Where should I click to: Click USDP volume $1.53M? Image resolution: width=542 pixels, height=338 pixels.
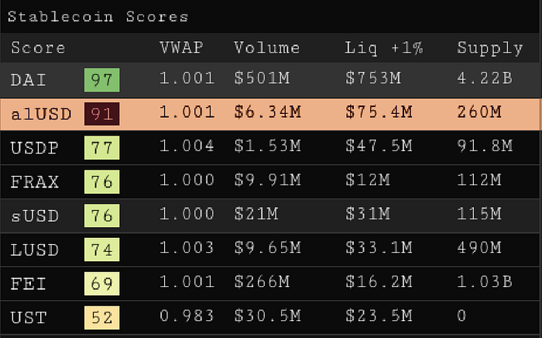point(268,146)
